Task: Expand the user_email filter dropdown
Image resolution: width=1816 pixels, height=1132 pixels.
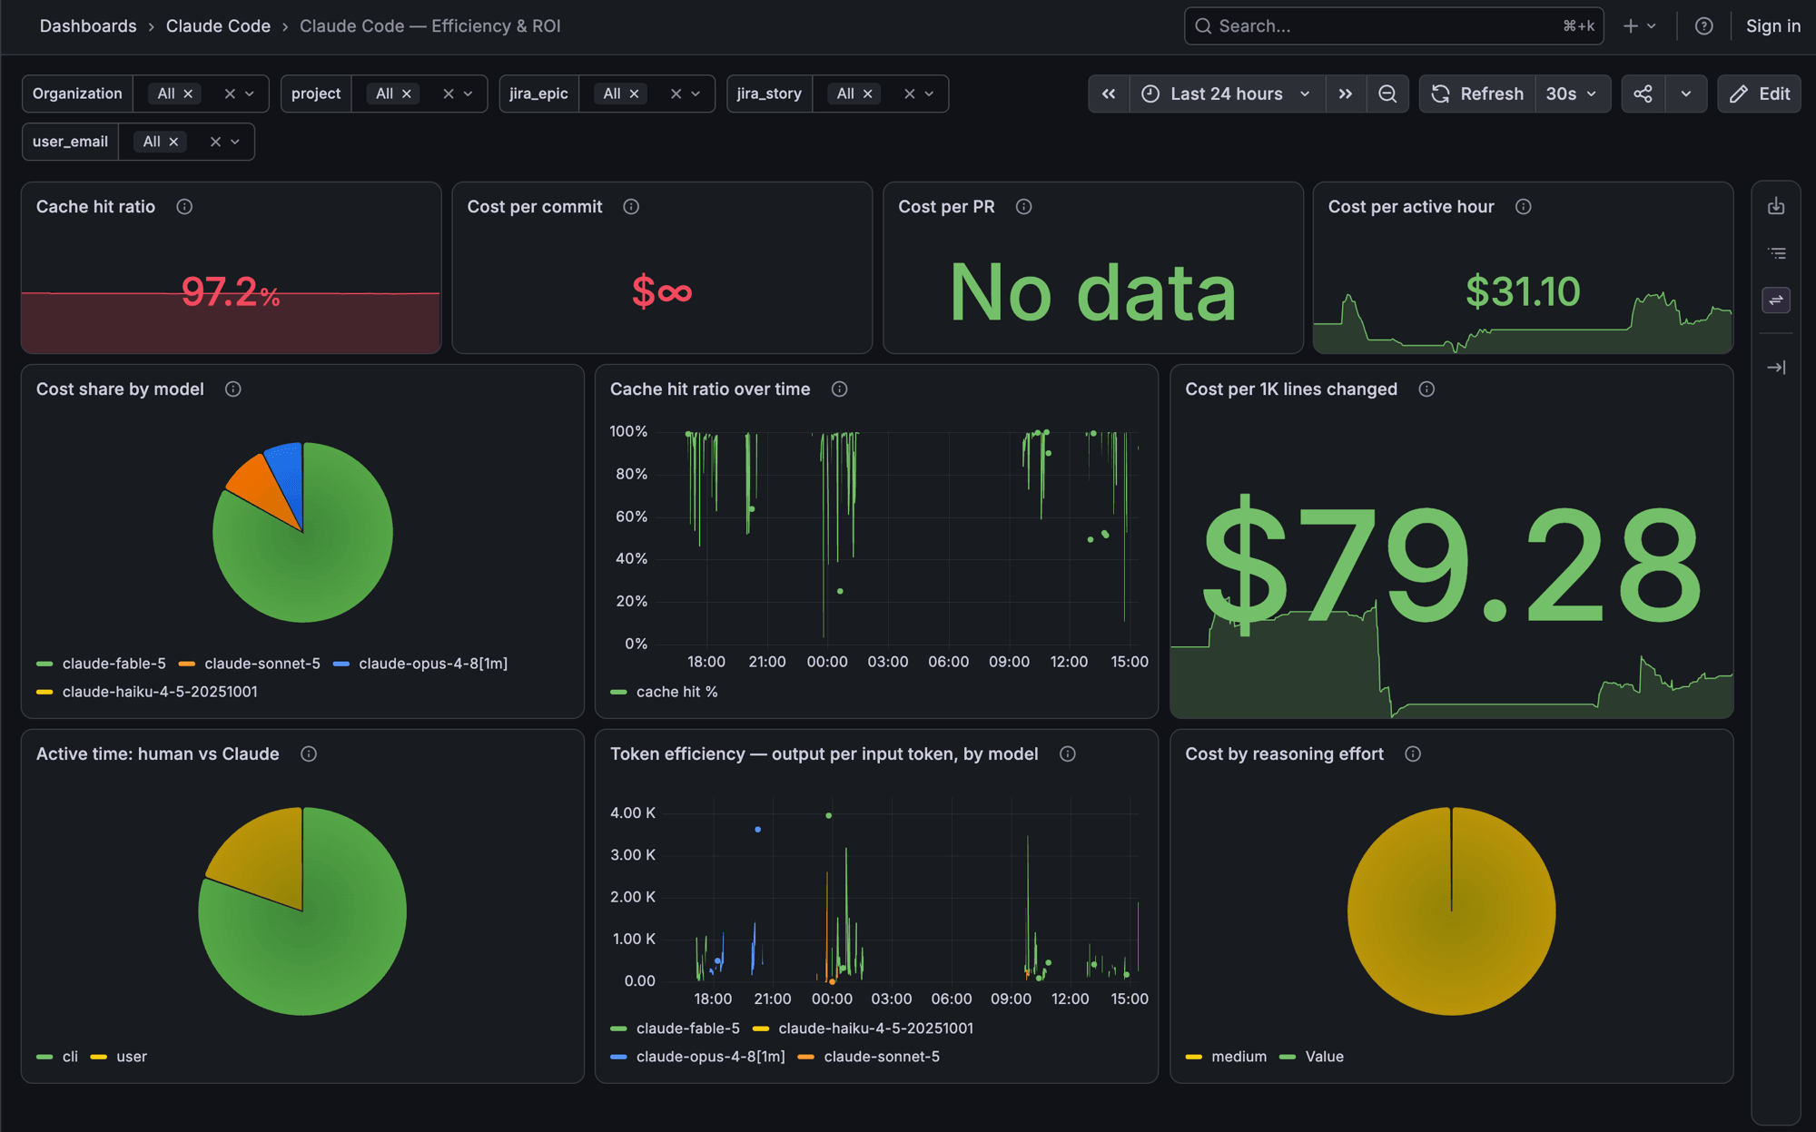Action: [x=235, y=142]
